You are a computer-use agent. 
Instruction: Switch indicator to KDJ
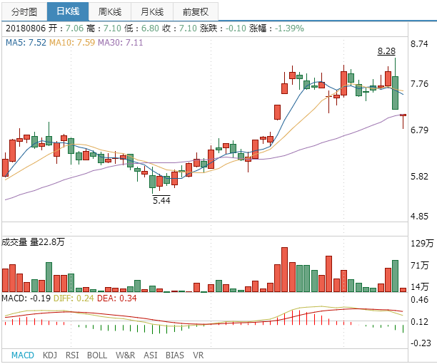(50, 355)
